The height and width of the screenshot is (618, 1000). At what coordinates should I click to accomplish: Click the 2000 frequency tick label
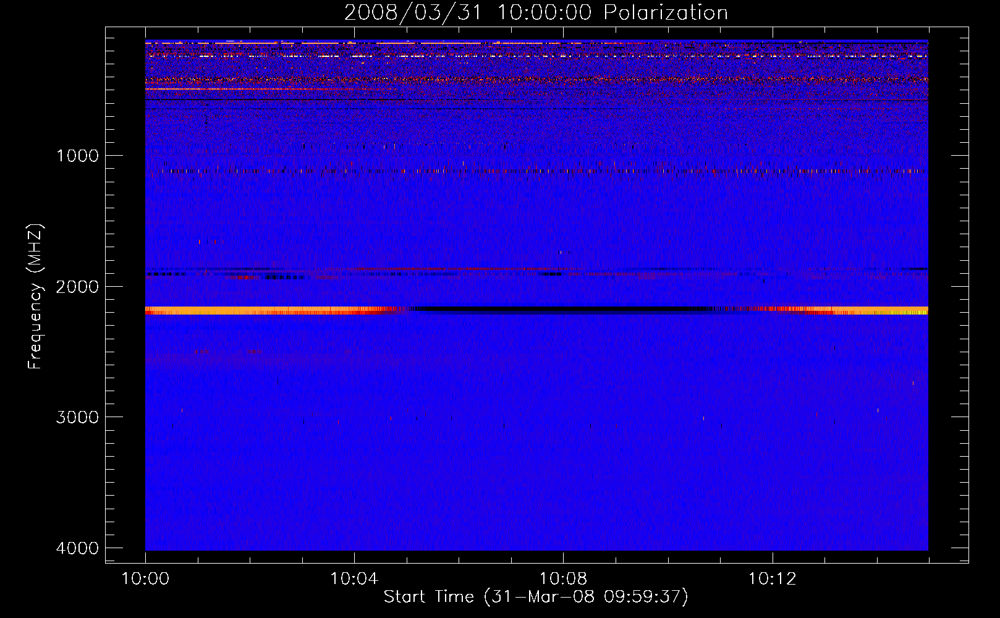77,287
